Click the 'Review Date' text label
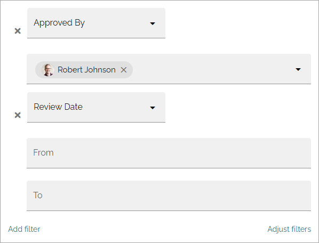Viewport: 319px width, 243px height. 58,107
